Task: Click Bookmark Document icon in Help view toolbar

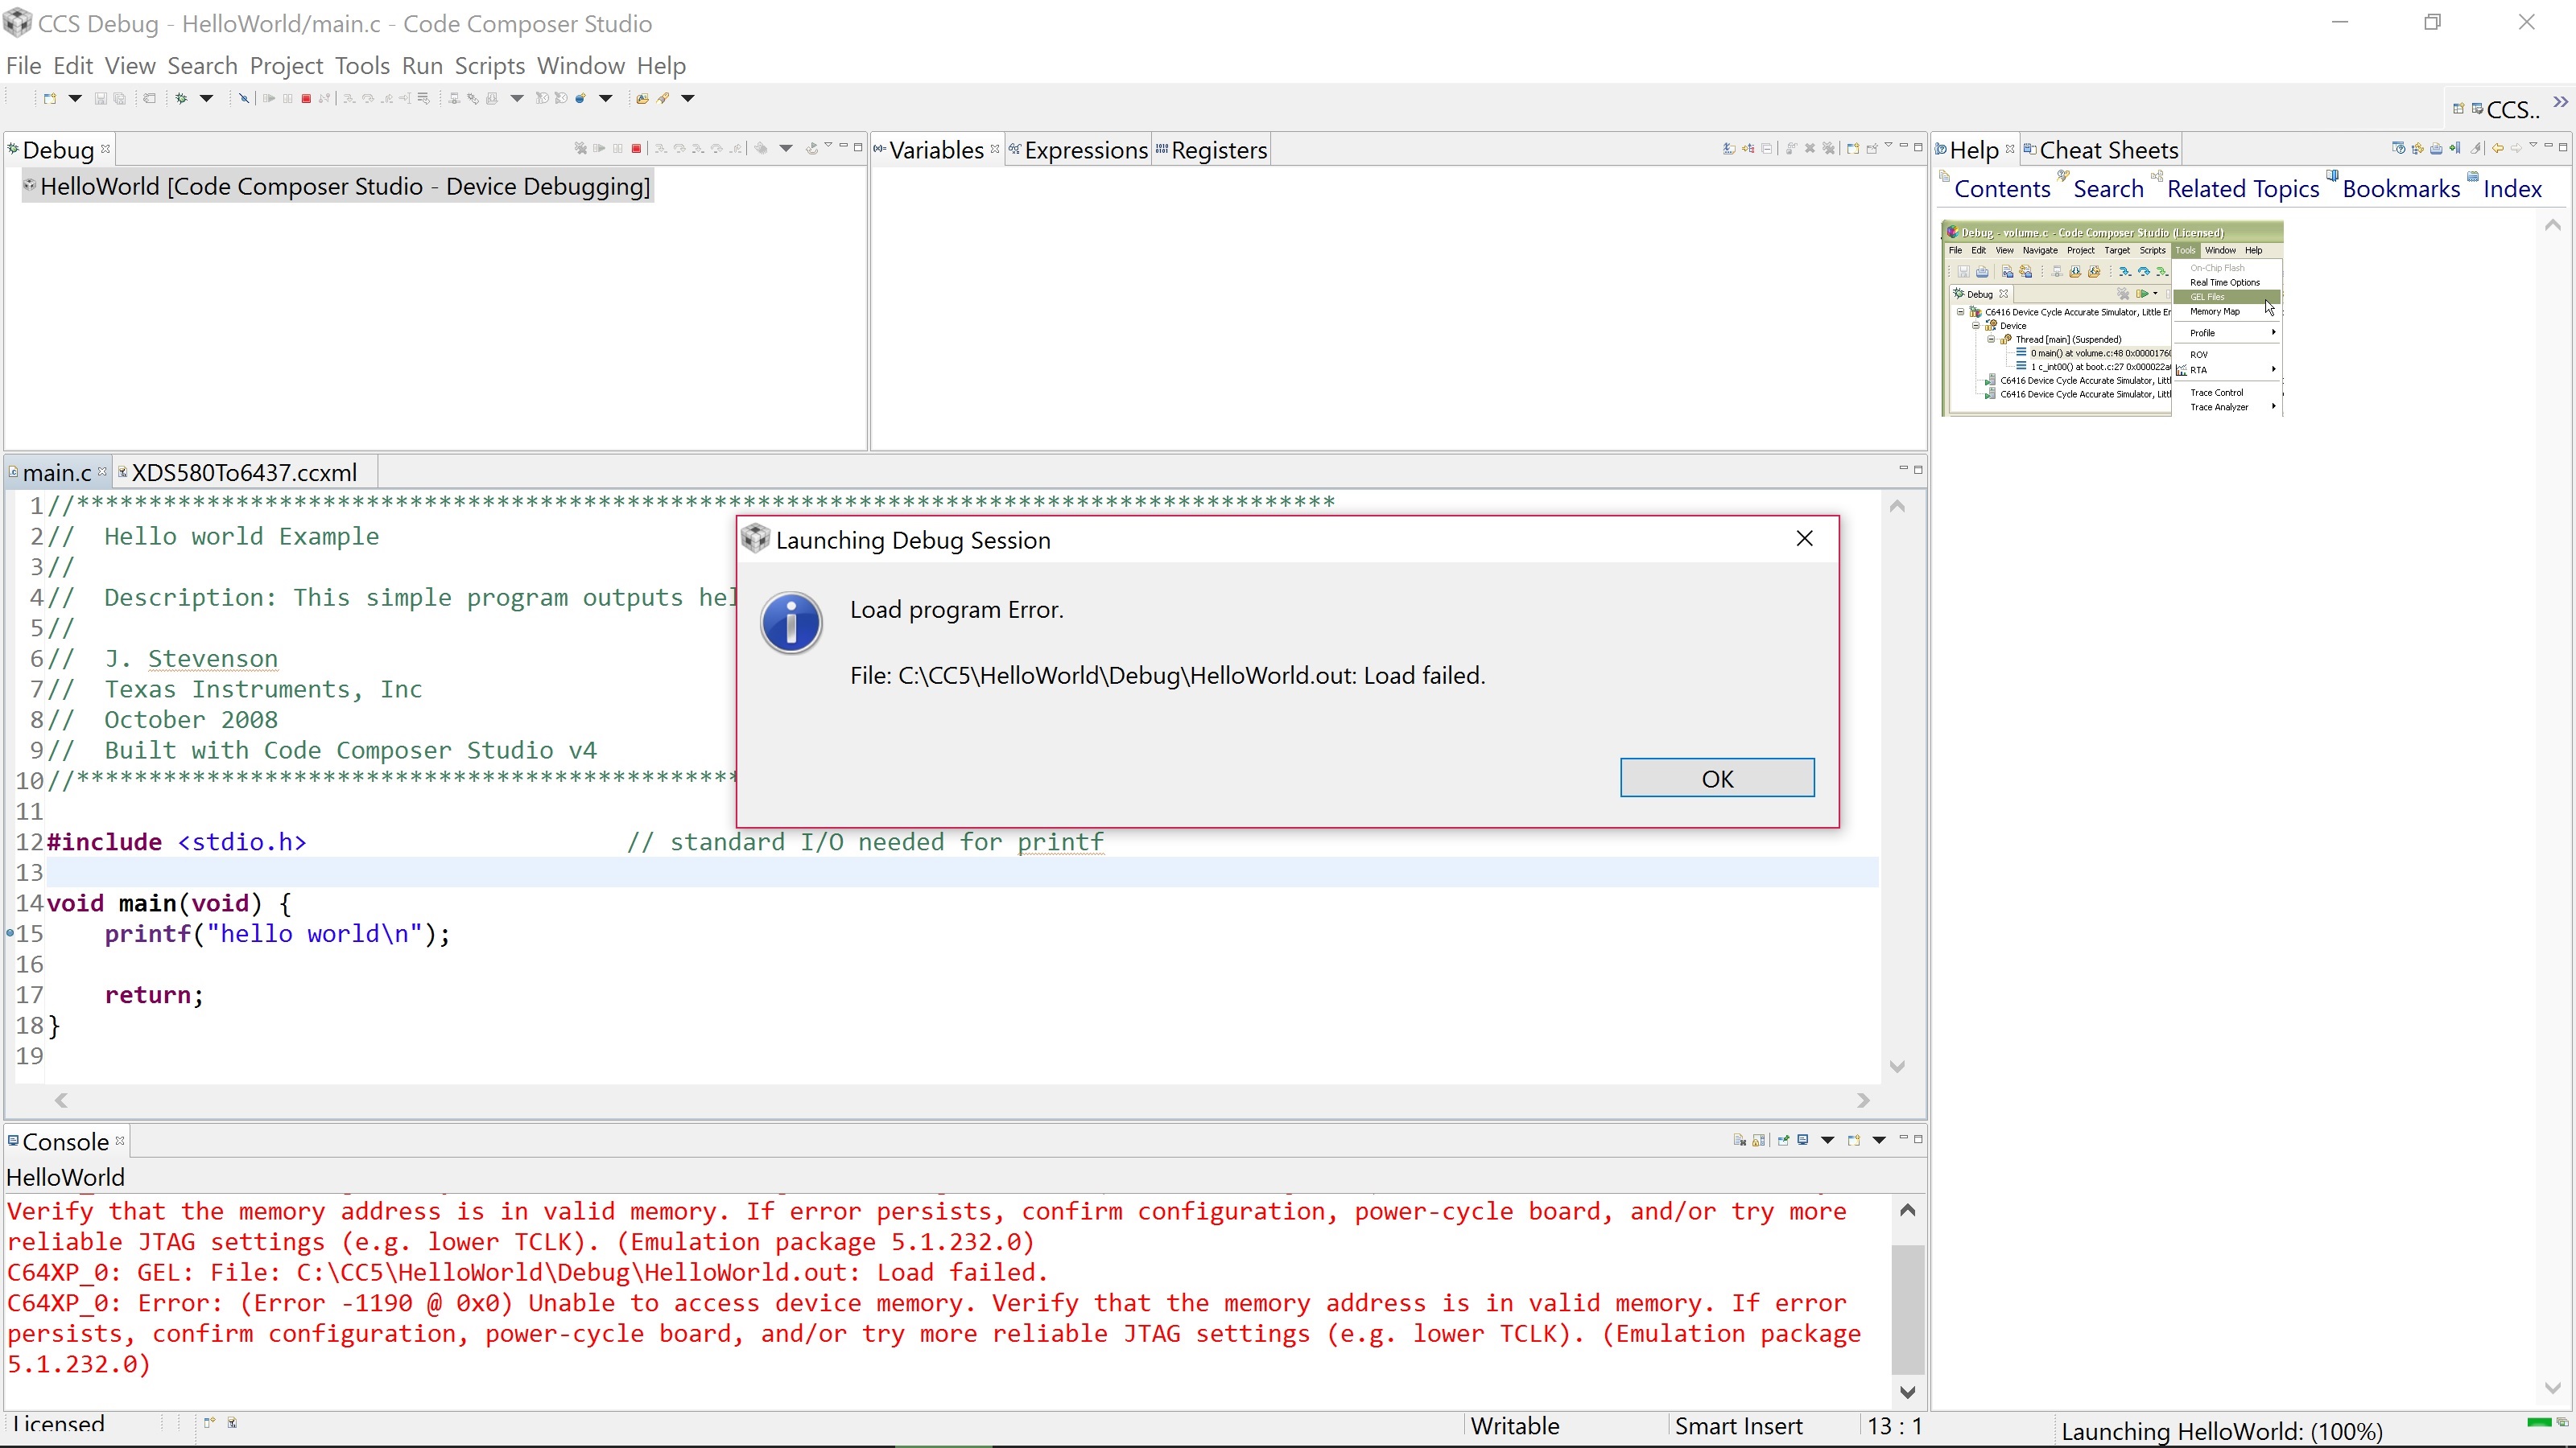Action: click(x=2456, y=148)
